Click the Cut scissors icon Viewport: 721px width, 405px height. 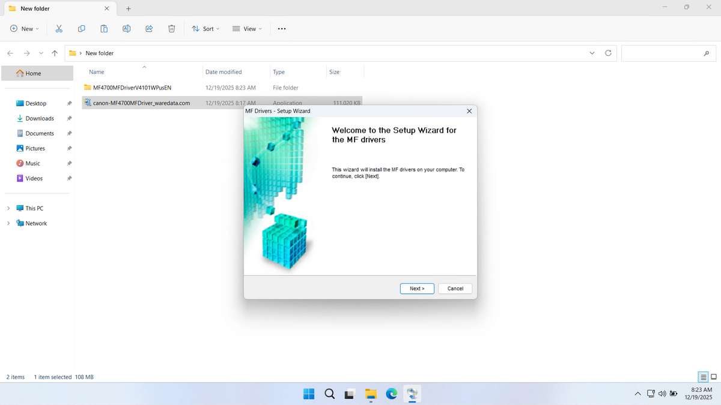click(59, 29)
